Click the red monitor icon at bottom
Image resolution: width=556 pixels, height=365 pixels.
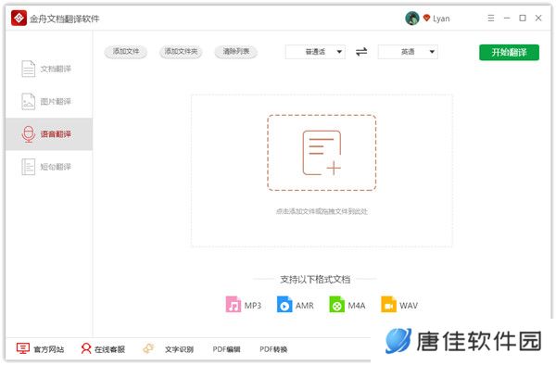click(x=22, y=348)
